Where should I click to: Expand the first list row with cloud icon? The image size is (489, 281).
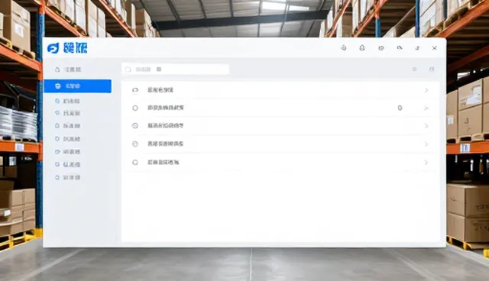tap(426, 90)
